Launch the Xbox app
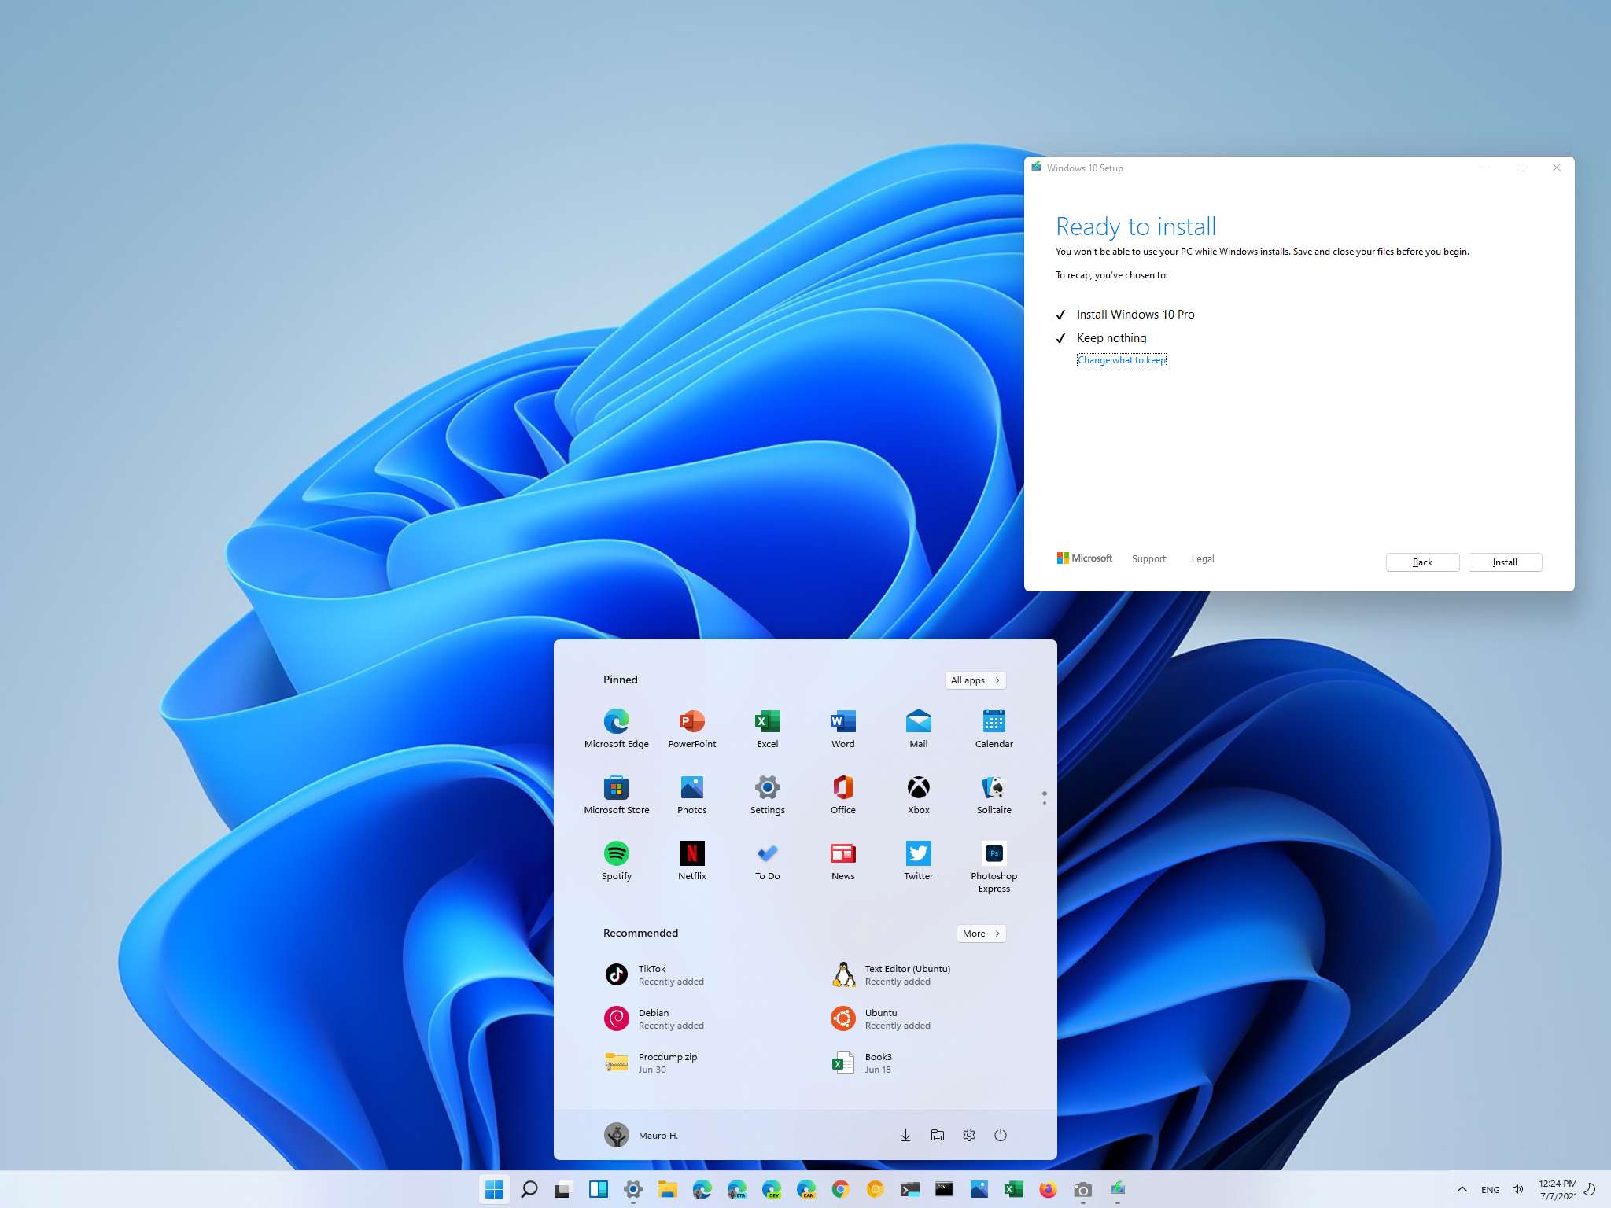 pos(919,795)
